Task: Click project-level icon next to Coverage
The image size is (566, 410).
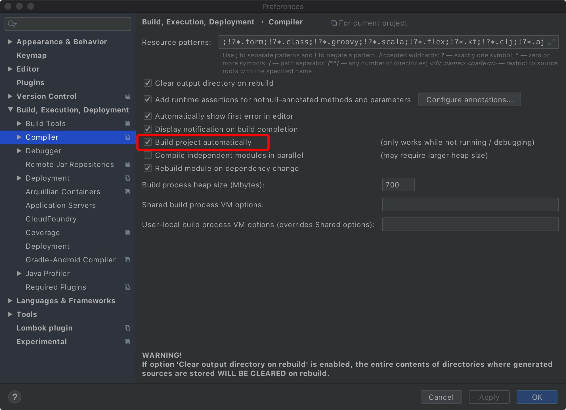Action: tap(127, 233)
